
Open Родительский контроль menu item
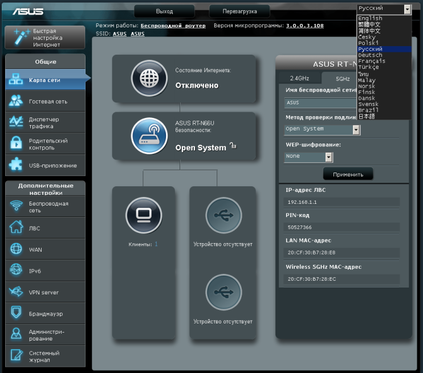point(46,144)
